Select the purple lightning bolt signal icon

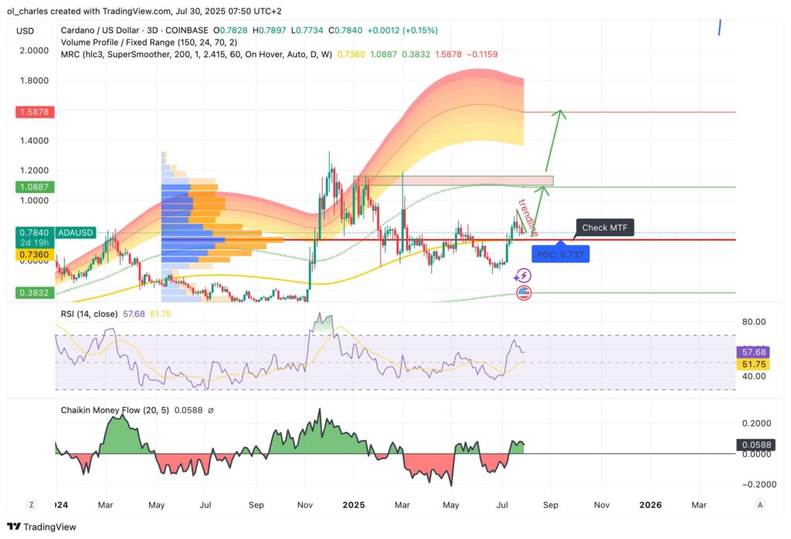coord(525,273)
